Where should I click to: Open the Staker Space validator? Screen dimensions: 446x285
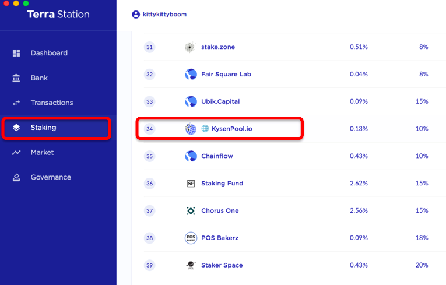point(222,265)
